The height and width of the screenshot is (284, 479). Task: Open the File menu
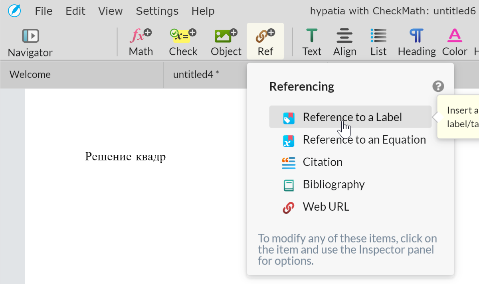tap(44, 11)
